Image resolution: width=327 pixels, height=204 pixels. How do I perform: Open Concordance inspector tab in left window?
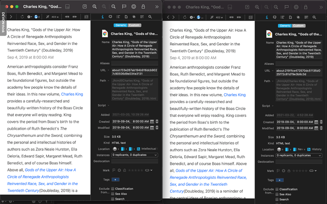[x=134, y=17]
